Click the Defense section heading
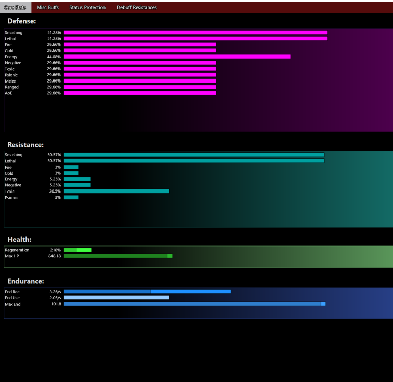 (x=21, y=21)
